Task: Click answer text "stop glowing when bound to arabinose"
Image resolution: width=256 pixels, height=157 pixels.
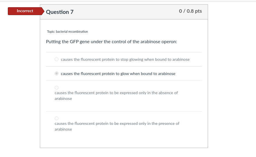Action: pyautogui.click(x=125, y=59)
